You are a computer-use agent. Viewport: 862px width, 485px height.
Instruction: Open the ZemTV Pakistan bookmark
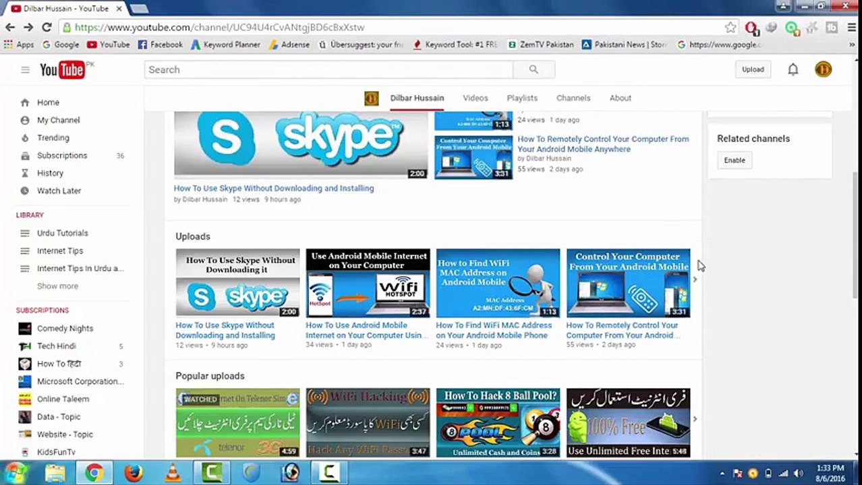point(541,44)
